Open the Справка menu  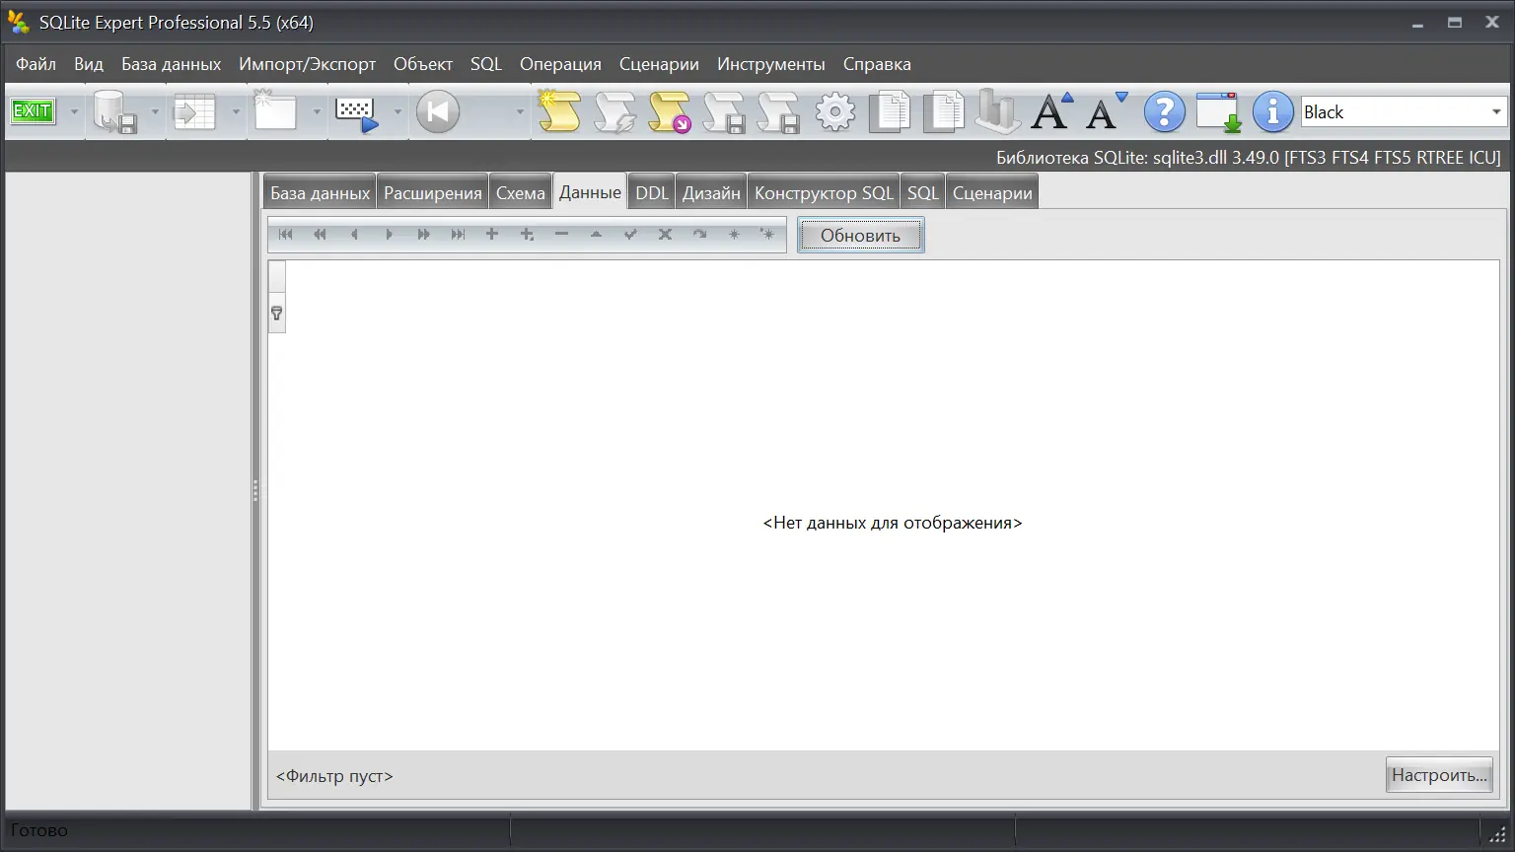877,64
